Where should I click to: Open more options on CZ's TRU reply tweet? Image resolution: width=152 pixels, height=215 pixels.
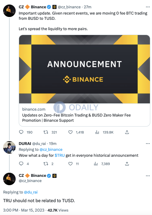tap(148, 176)
